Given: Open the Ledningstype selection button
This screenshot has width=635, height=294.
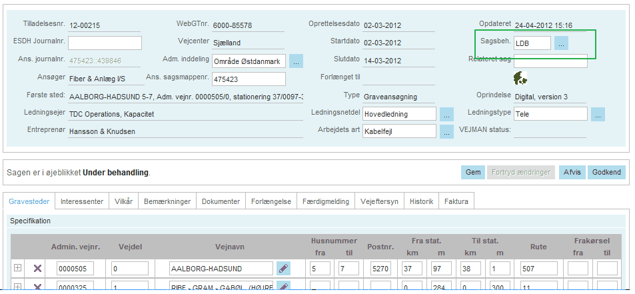Looking at the screenshot, I should click(598, 114).
